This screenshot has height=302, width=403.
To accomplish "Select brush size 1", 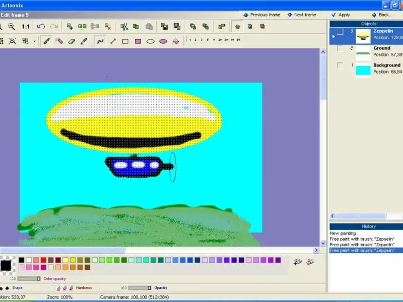I will (x=190, y=40).
